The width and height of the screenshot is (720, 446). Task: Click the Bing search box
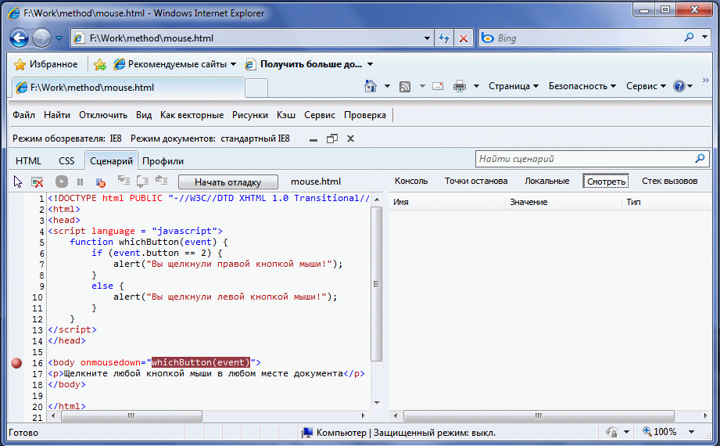point(579,38)
